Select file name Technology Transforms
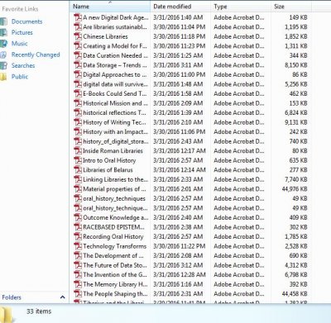Viewport: 331px width, 323px height. 115,246
